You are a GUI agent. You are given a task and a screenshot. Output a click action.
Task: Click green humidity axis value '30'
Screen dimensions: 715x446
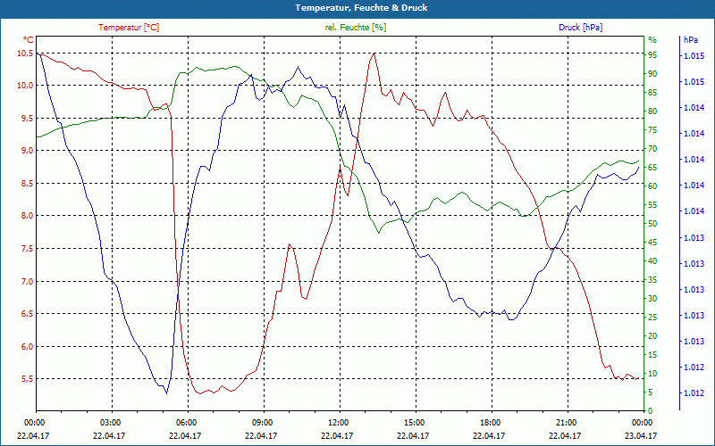tap(652, 299)
